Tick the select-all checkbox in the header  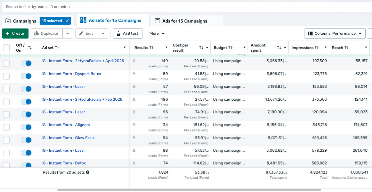point(6,48)
